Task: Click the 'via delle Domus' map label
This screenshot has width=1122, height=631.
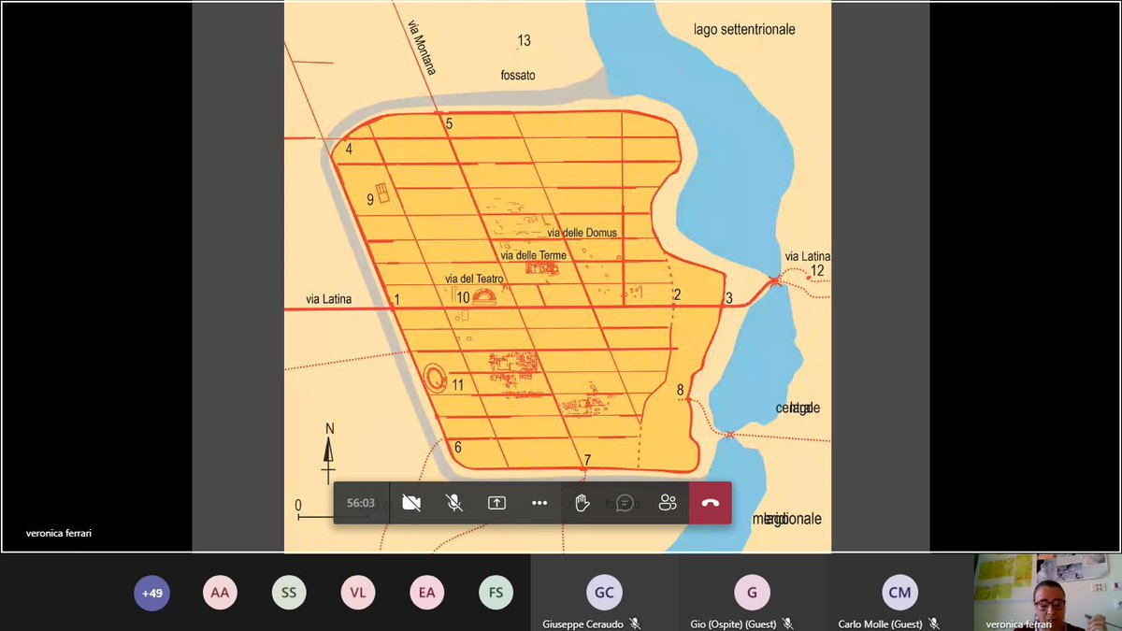Action: [x=583, y=233]
